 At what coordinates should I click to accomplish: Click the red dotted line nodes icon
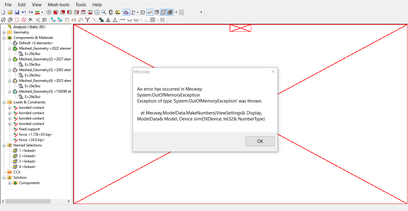pos(94,20)
